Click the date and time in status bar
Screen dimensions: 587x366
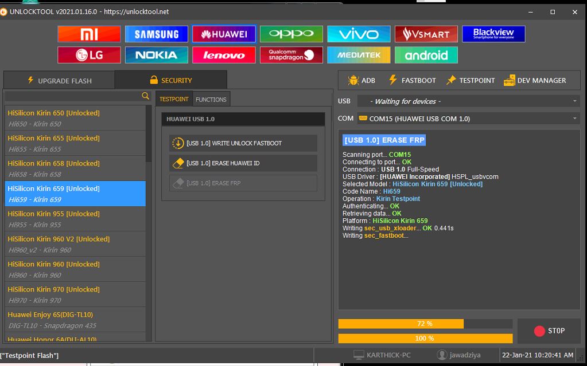point(538,355)
